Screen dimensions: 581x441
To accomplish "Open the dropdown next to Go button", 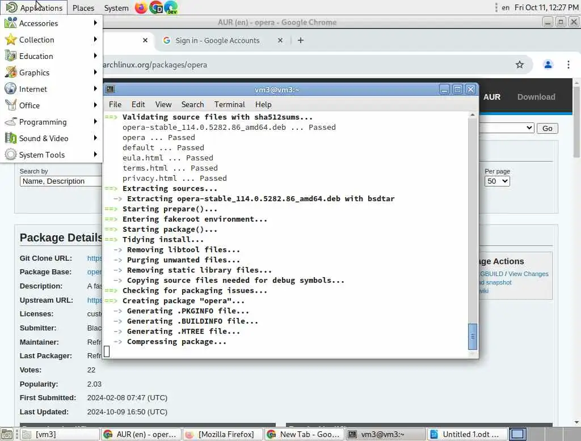I will click(x=507, y=128).
